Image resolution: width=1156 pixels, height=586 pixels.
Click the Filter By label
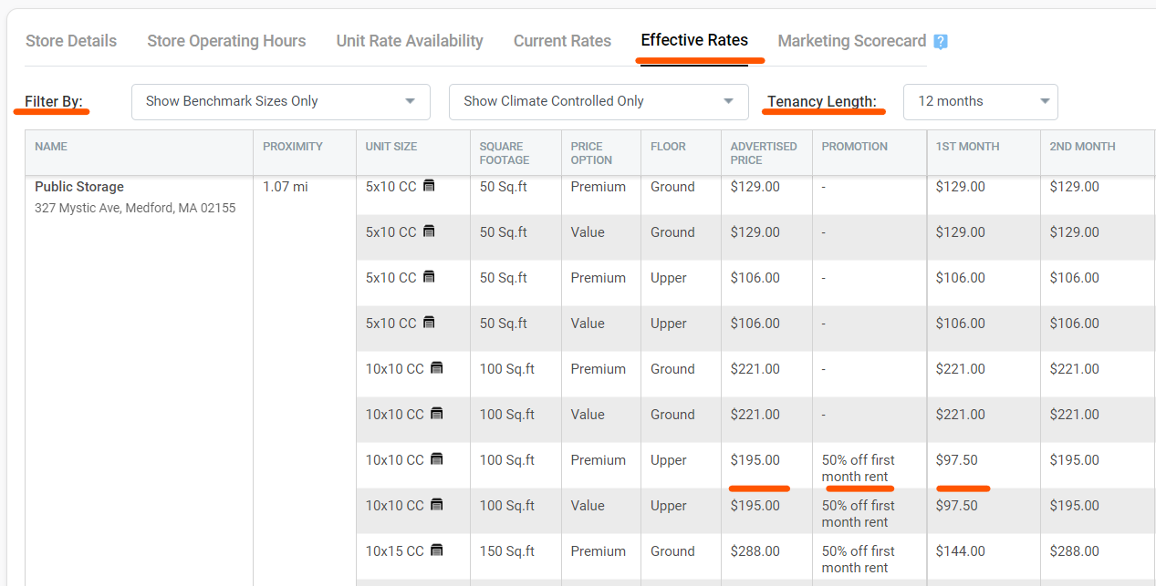pyautogui.click(x=54, y=101)
